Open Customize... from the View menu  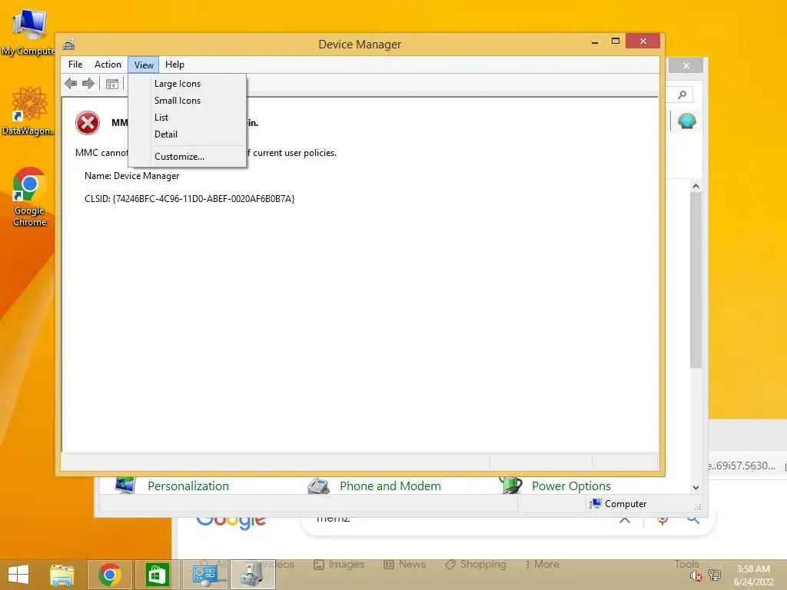click(x=188, y=157)
